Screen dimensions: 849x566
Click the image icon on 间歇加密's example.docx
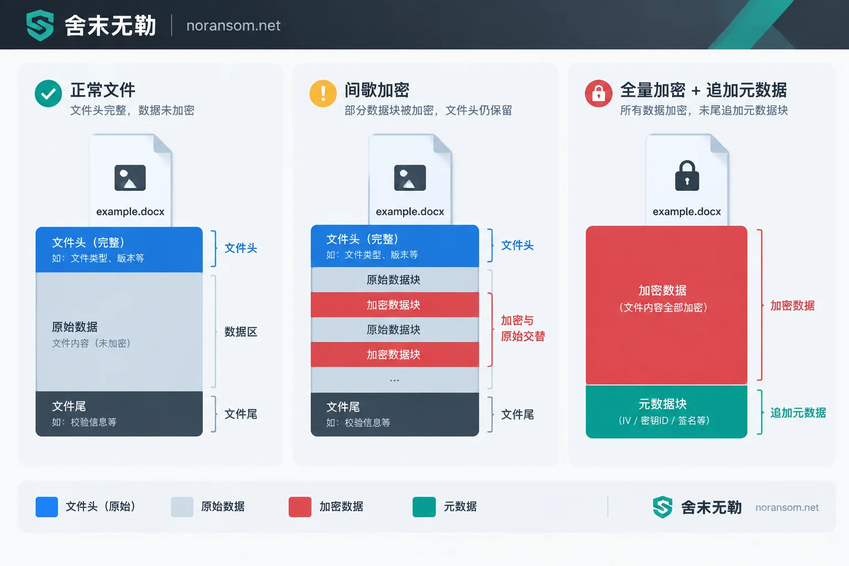(x=410, y=177)
